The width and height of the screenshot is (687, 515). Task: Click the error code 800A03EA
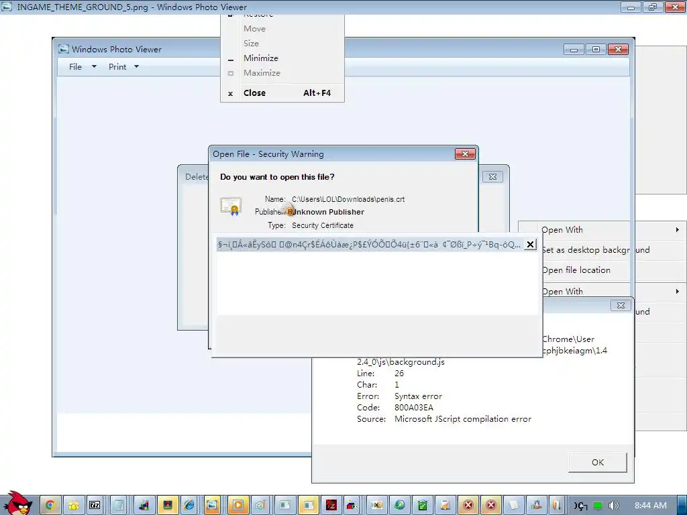tap(413, 407)
